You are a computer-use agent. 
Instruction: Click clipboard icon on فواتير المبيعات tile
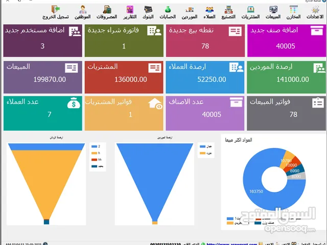click(x=318, y=103)
